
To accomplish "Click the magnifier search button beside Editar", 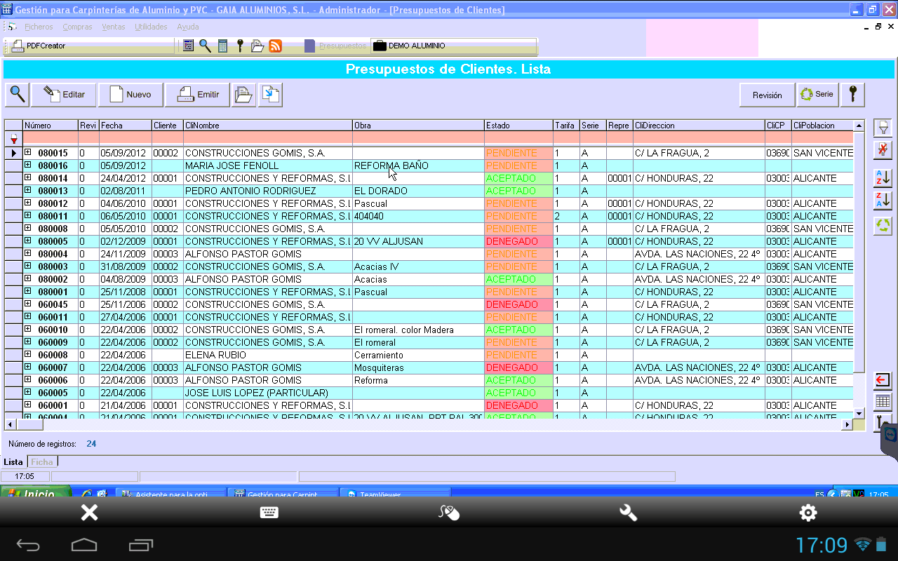I will point(18,95).
